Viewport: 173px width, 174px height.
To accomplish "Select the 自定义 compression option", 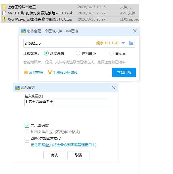I will pyautogui.click(x=111, y=53).
